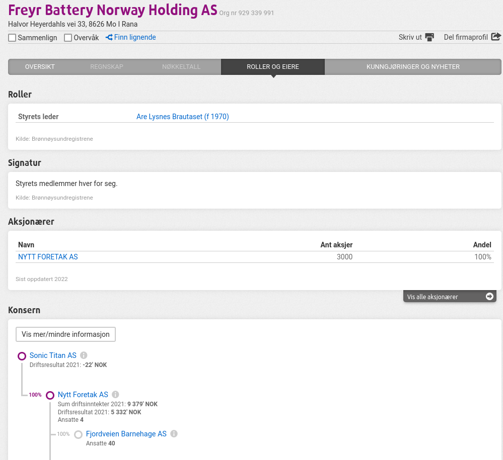Image resolution: width=503 pixels, height=460 pixels.
Task: Click the Org nr 929 339 991 text
Action: (246, 13)
